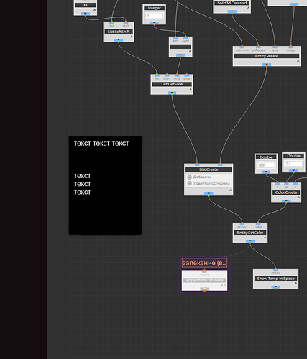Expand the output port of Entity.Rotate node
307x359 pixels.
tap(267, 65)
